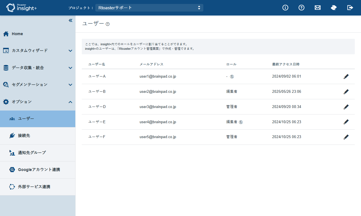The image size is (361, 216).
Task: Click 編集者 role of ユーザーB
Action: (x=232, y=91)
